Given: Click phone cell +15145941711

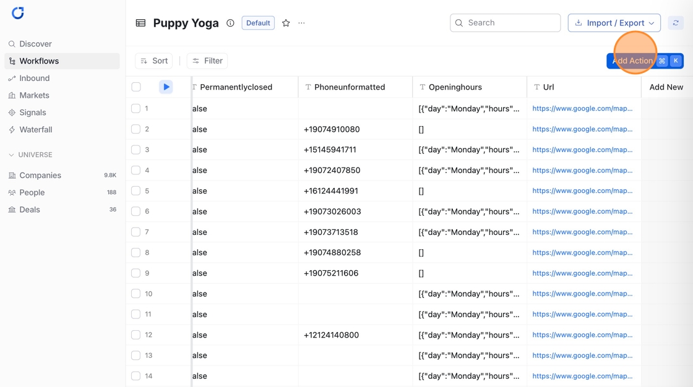Looking at the screenshot, I should 355,150.
